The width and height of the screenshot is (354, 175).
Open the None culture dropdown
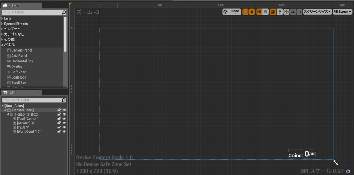(x=235, y=12)
